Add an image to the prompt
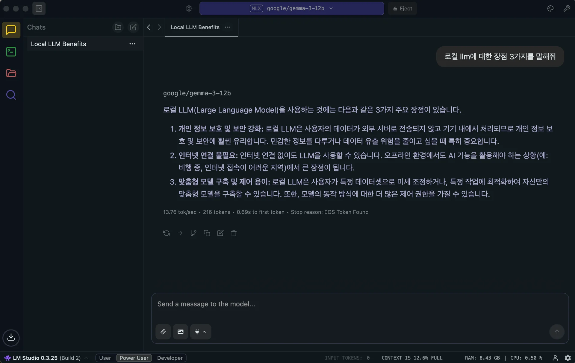 coord(180,332)
